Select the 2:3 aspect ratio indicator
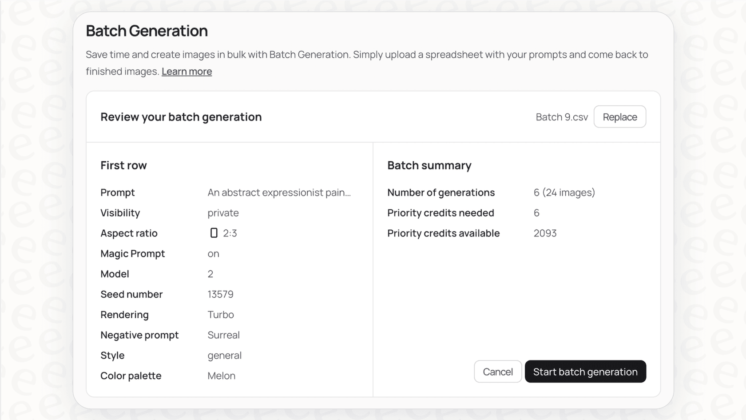 click(229, 233)
